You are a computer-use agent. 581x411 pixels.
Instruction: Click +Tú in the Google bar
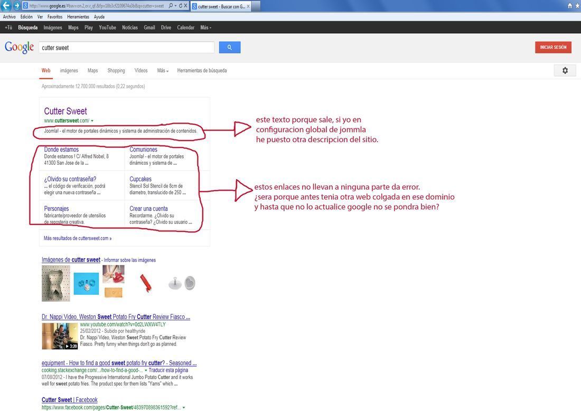coord(8,27)
